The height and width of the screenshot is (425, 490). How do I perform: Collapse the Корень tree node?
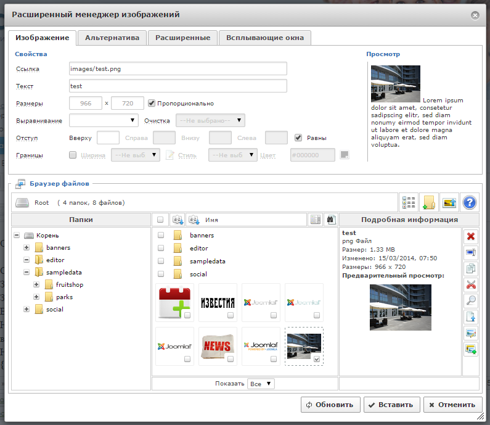point(17,235)
